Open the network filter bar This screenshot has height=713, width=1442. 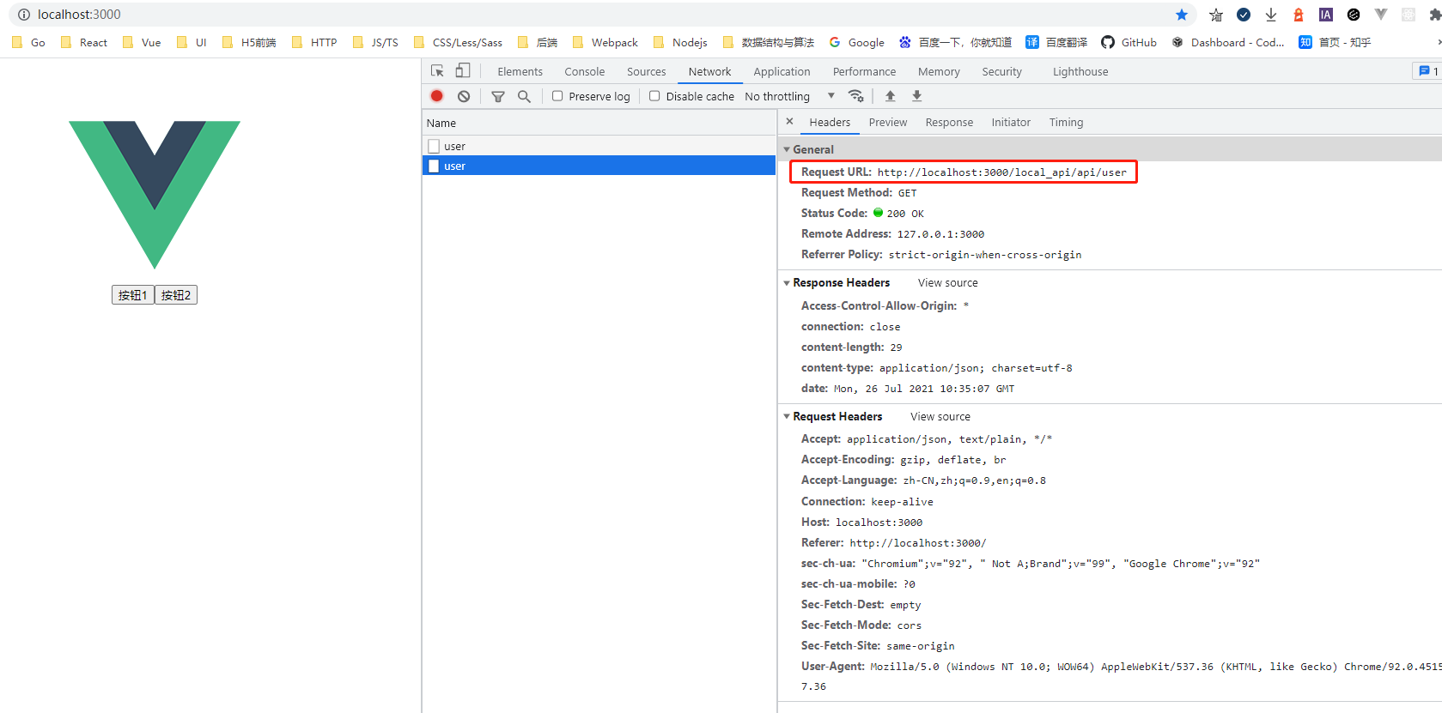coord(498,96)
